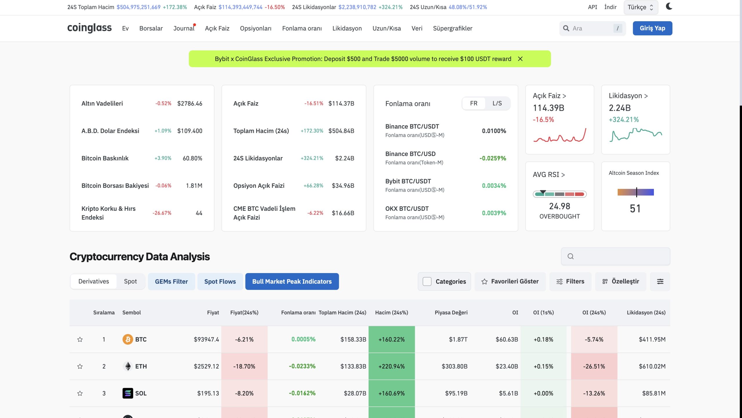Click the Açık Faiz sparkline chart
The image size is (742, 418).
[x=560, y=135]
